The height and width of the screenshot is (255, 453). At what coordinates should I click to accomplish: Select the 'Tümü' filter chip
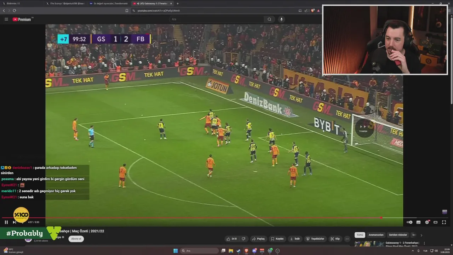pos(360,235)
